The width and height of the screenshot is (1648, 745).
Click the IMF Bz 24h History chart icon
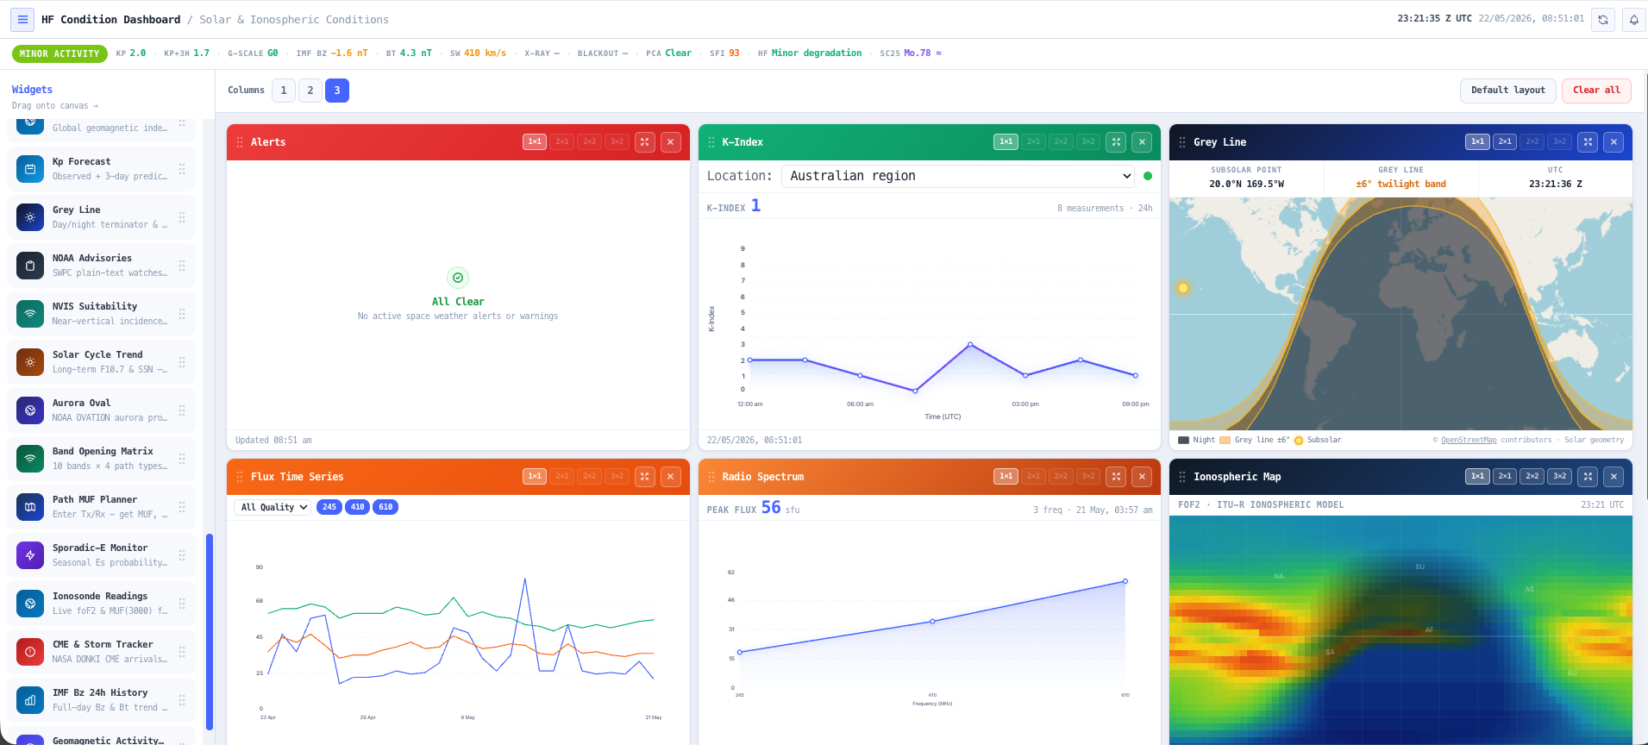[x=30, y=700]
